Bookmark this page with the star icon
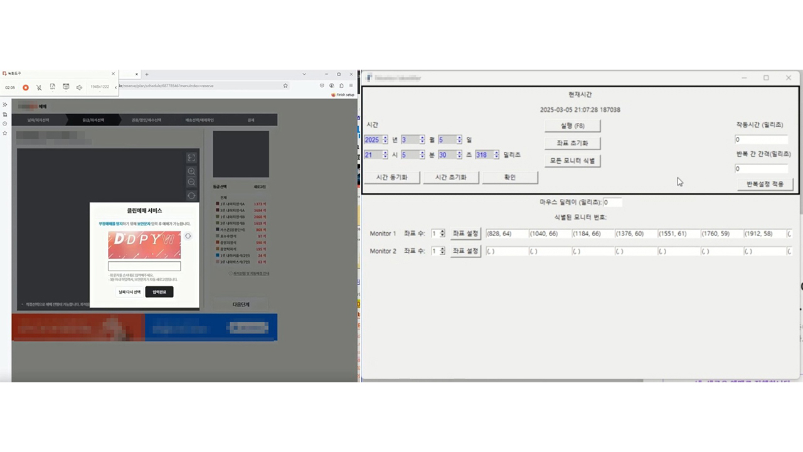The height and width of the screenshot is (452, 803). coord(285,85)
